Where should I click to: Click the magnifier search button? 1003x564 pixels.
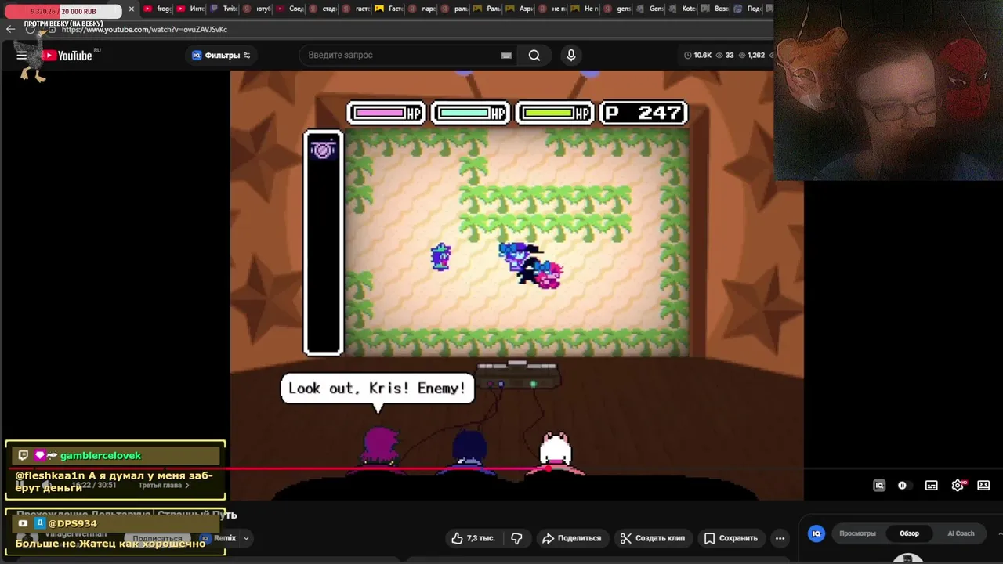pyautogui.click(x=534, y=56)
